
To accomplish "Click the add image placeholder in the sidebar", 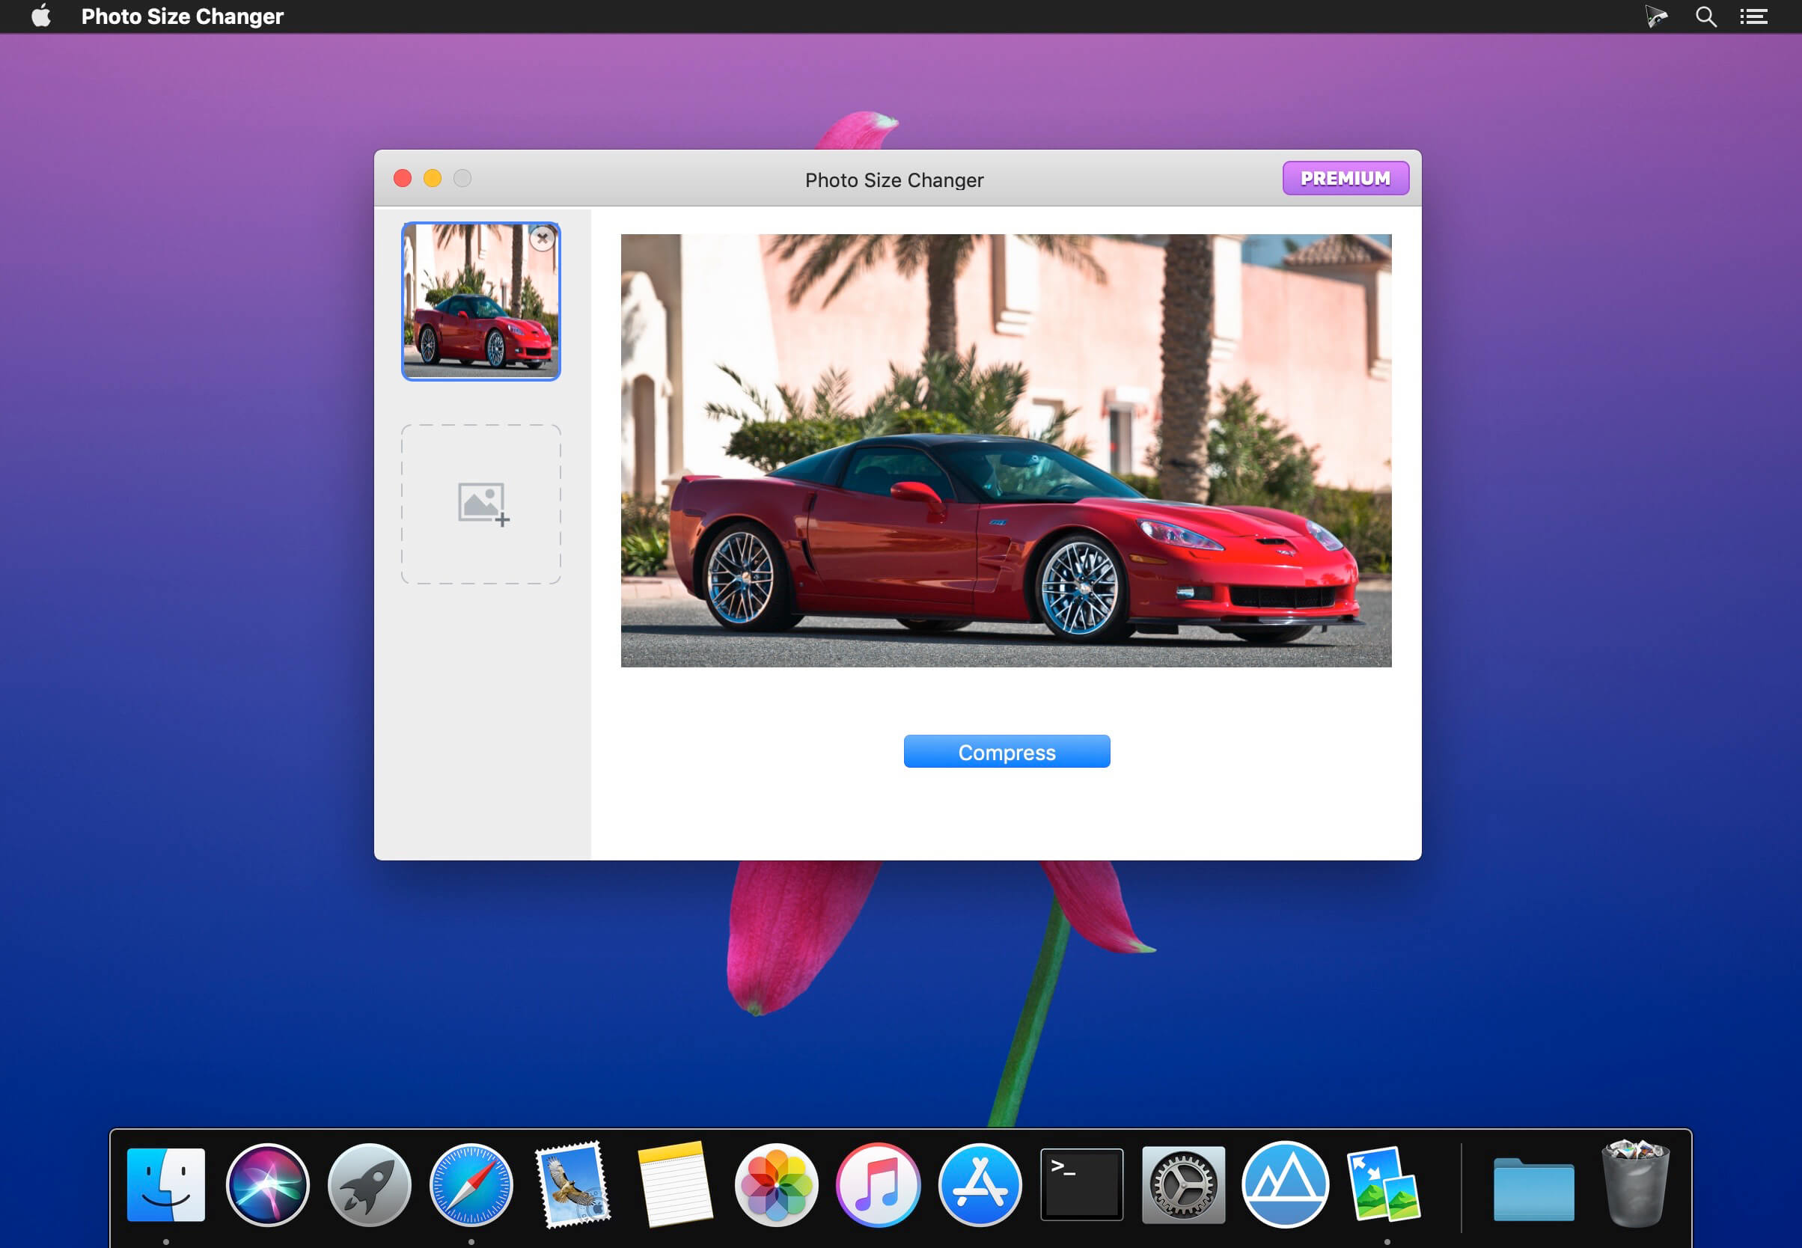I will coord(480,504).
